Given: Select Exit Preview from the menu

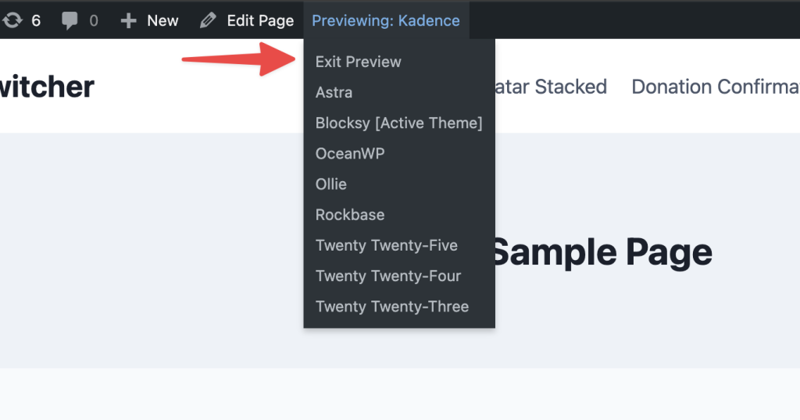Looking at the screenshot, I should click(x=358, y=62).
